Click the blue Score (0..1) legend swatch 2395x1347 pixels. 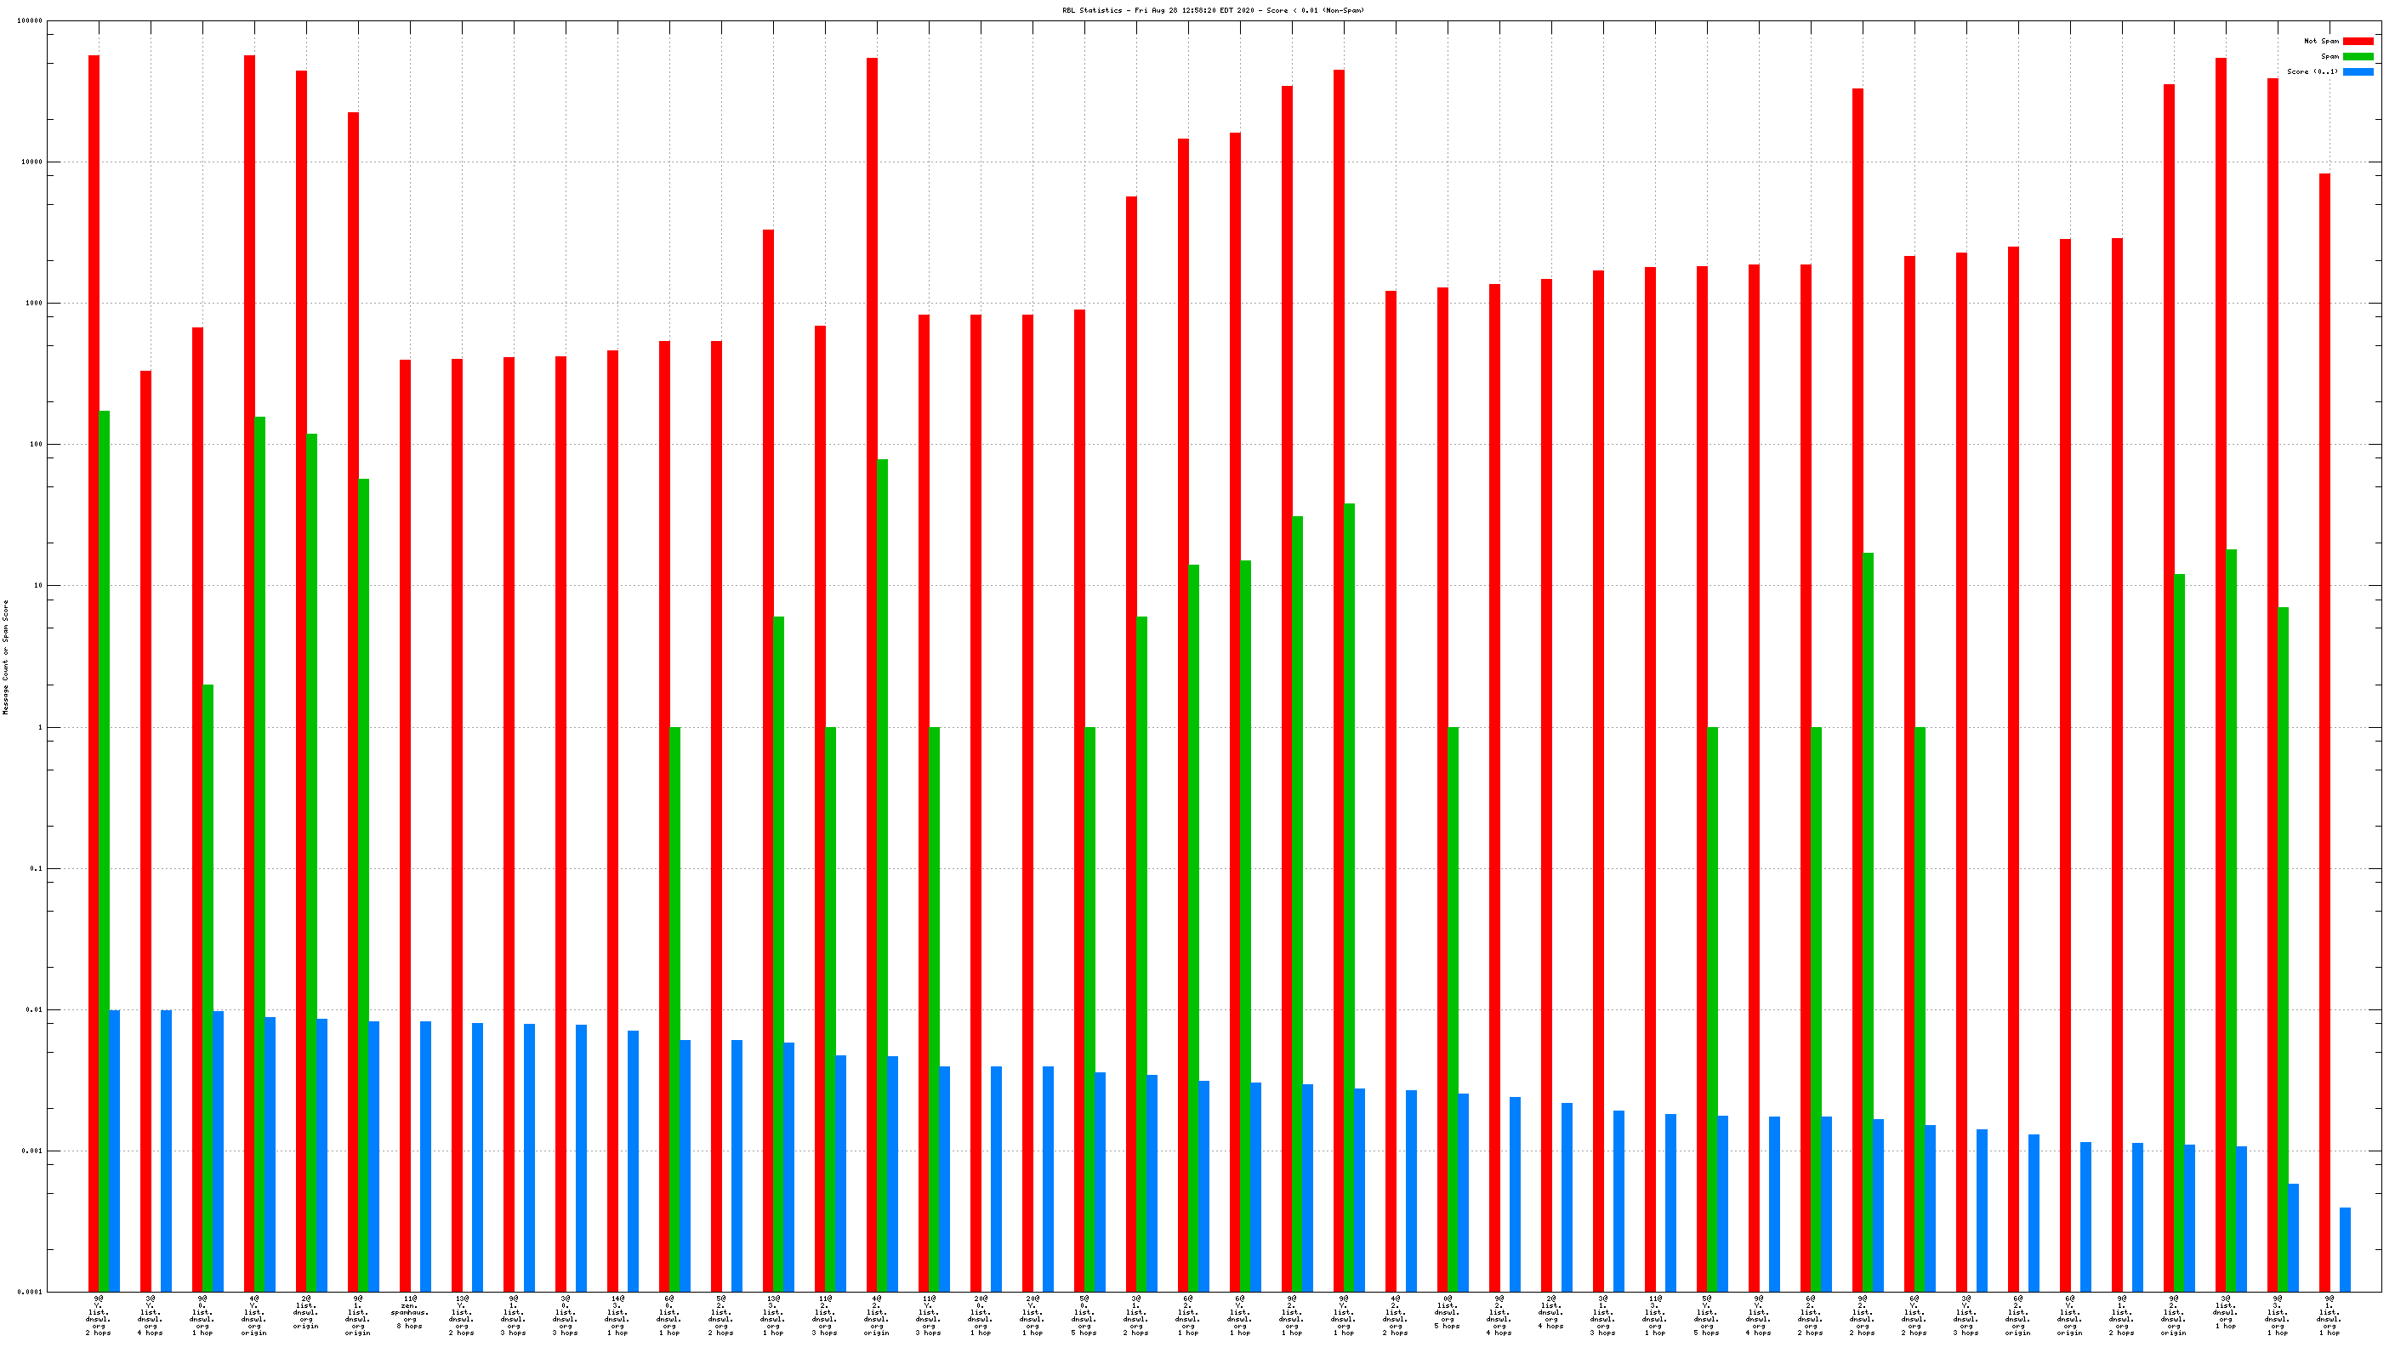pos(2357,71)
